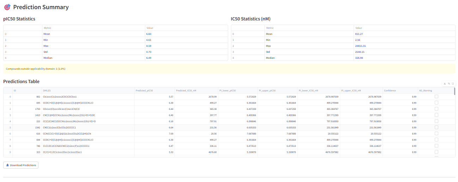Open the search icon in the table toolbar
Screen dimensions: 458x182
[449, 84]
